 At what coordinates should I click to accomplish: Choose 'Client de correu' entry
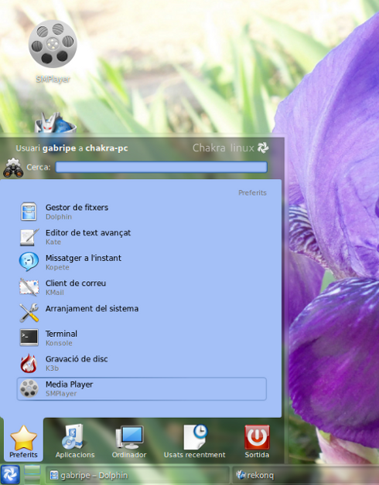click(76, 283)
